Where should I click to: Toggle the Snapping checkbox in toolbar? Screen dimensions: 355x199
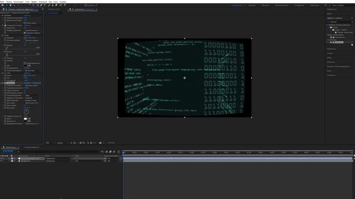click(85, 5)
